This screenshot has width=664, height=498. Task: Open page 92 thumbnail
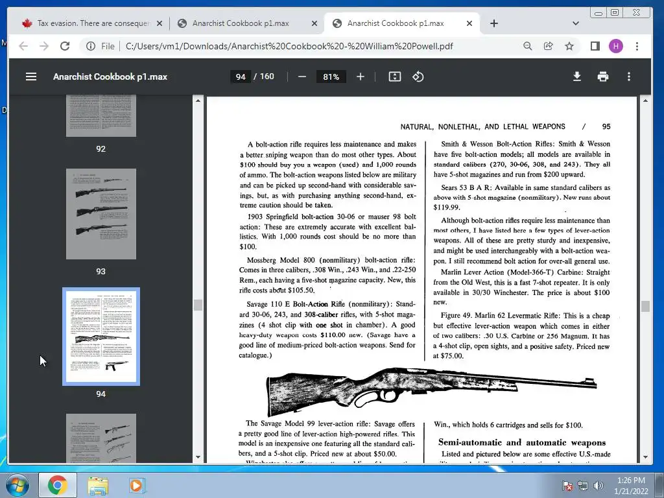click(x=101, y=116)
